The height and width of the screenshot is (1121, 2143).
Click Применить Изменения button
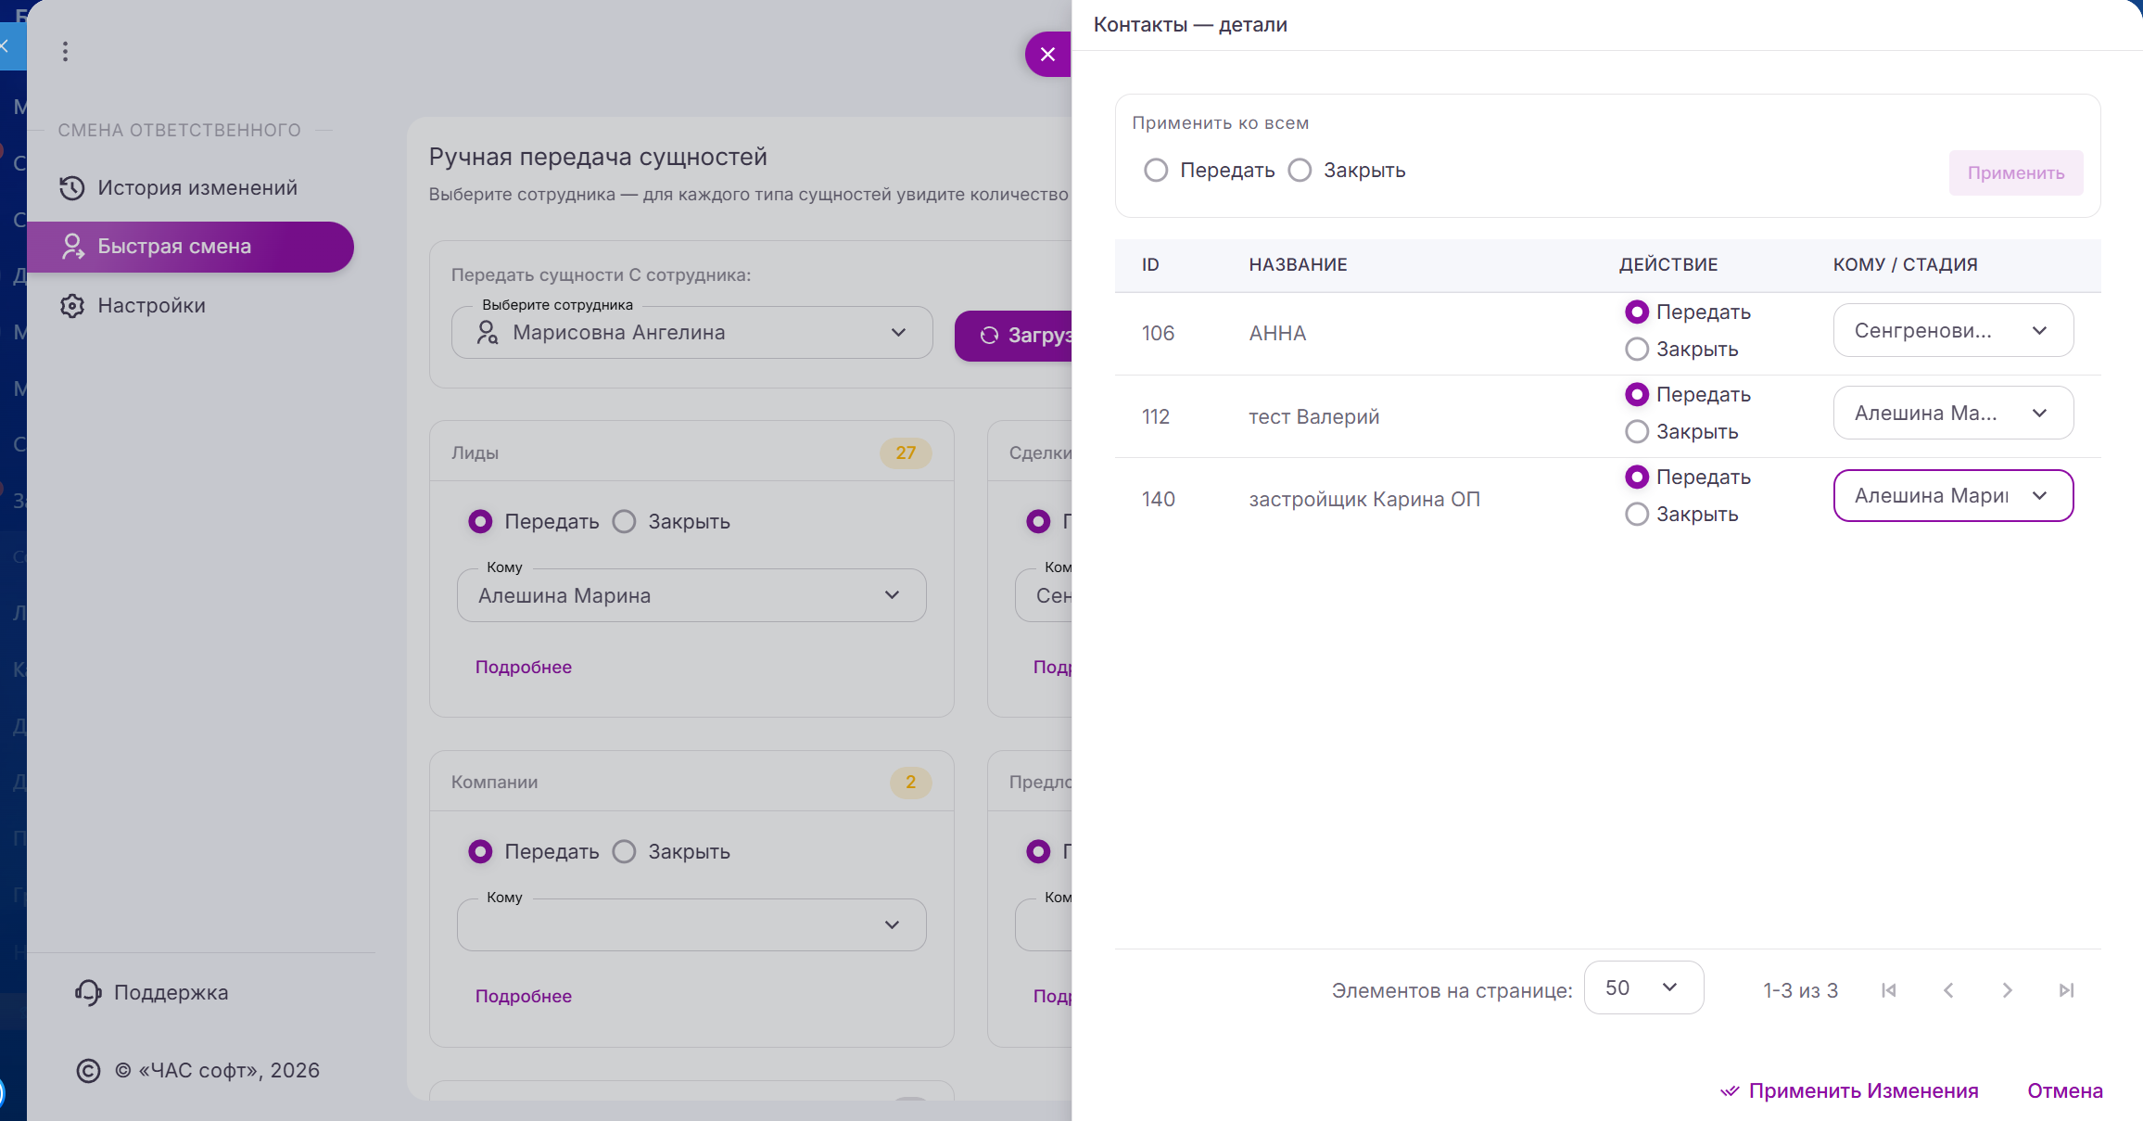[1849, 1091]
